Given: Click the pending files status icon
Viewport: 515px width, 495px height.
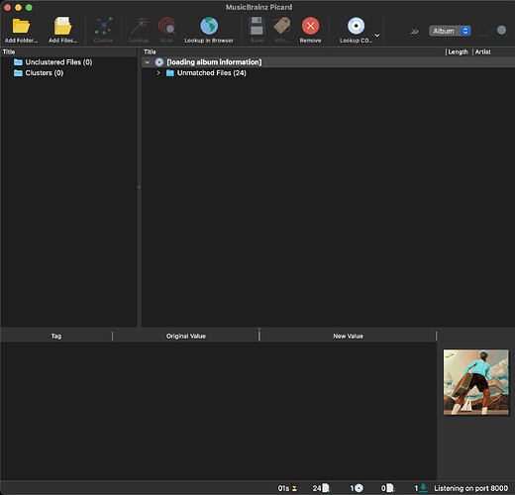Looking at the screenshot, I should coord(390,488).
